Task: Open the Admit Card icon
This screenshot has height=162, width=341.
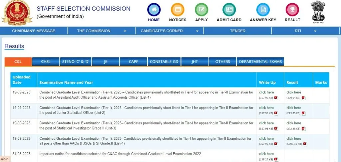Action: 229,10
